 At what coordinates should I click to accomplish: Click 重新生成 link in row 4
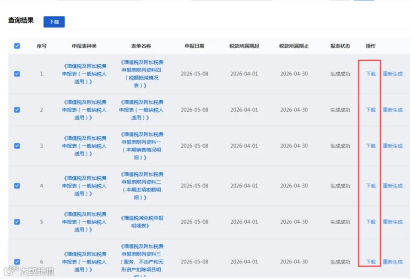[x=393, y=186]
